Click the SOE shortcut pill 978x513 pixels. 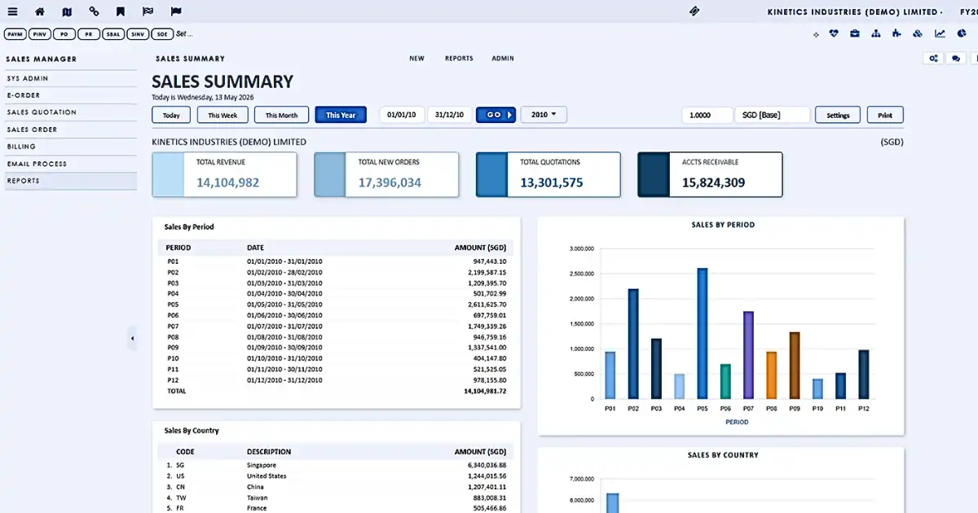tap(163, 34)
